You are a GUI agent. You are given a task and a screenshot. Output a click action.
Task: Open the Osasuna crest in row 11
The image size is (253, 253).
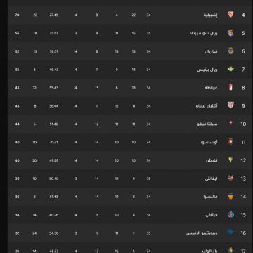coord(231,142)
